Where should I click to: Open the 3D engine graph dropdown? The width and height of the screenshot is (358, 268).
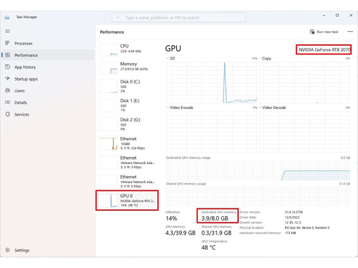tap(167, 59)
